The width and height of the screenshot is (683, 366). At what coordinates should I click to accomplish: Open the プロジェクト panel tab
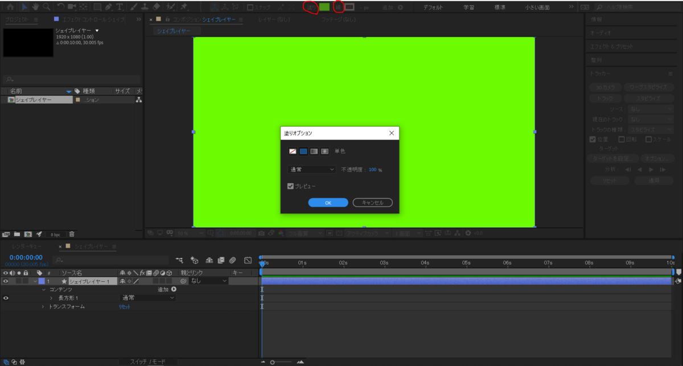(18, 19)
